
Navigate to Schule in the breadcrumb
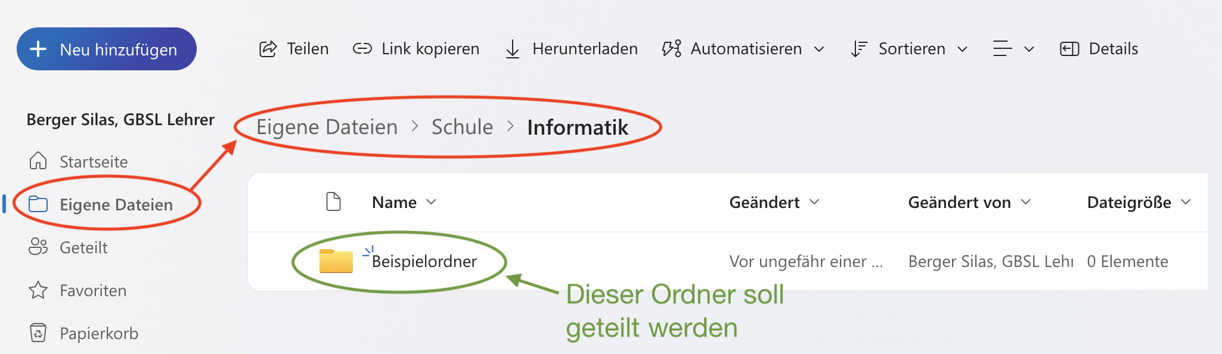[462, 127]
